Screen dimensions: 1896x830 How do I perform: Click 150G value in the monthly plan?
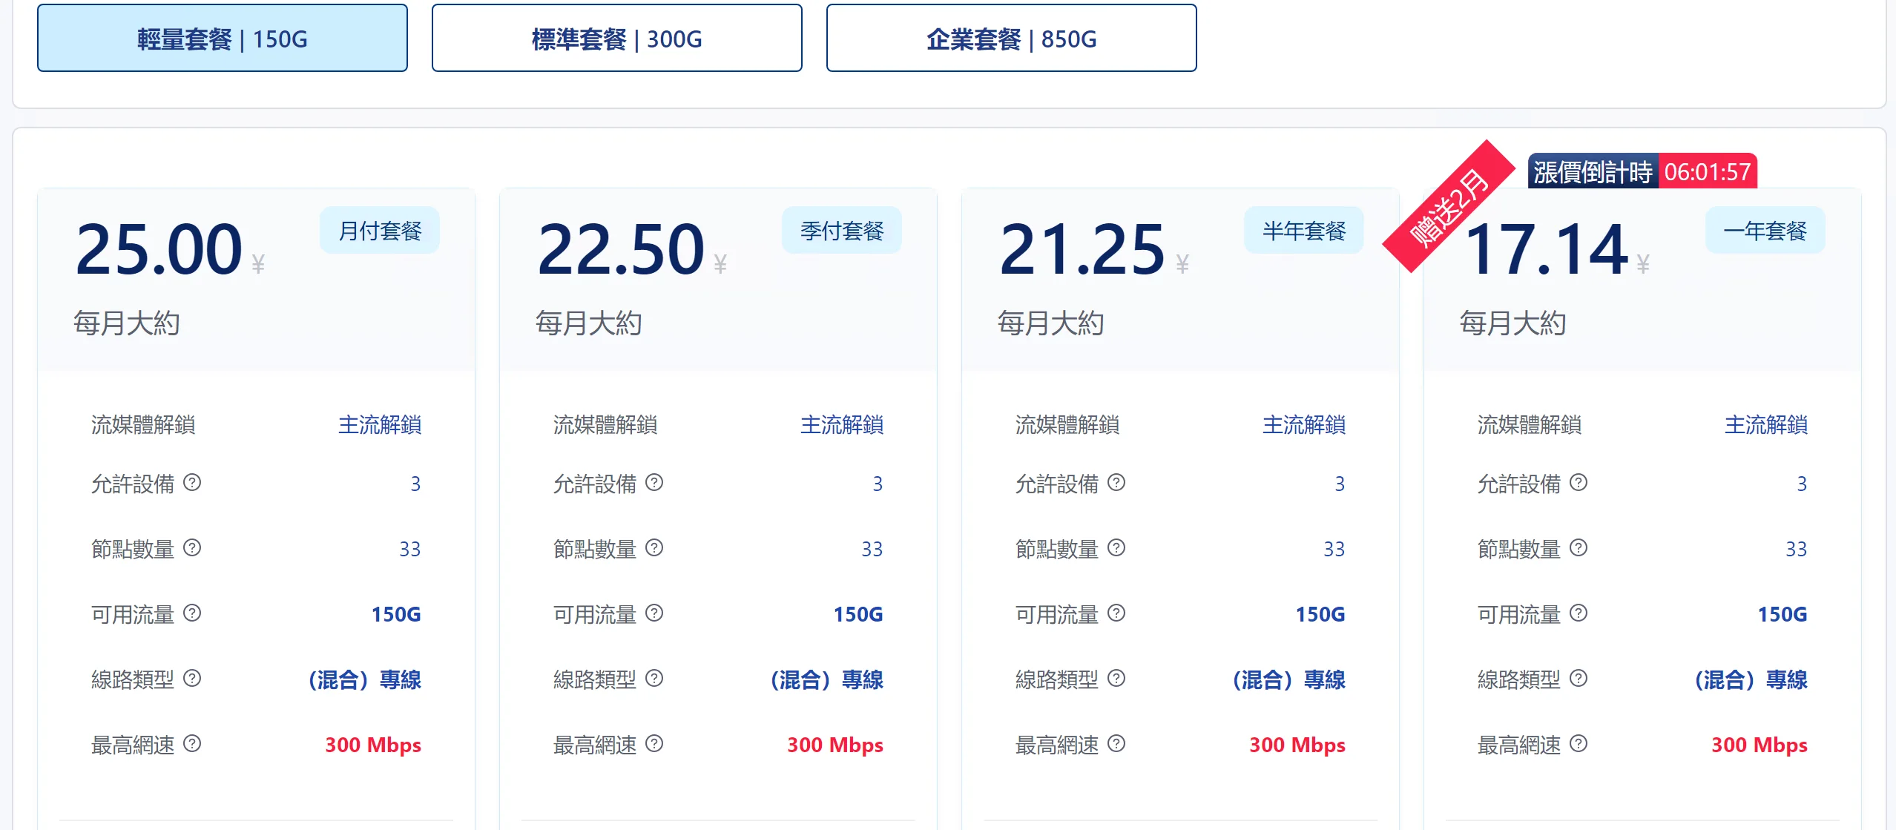[396, 614]
